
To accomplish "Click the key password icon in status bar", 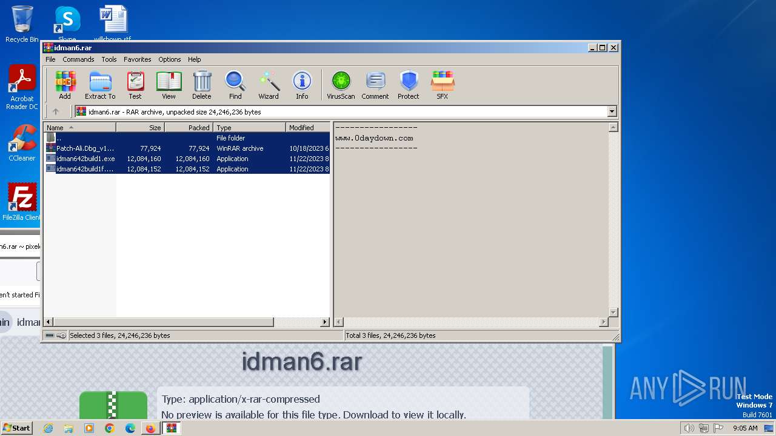I will [61, 335].
